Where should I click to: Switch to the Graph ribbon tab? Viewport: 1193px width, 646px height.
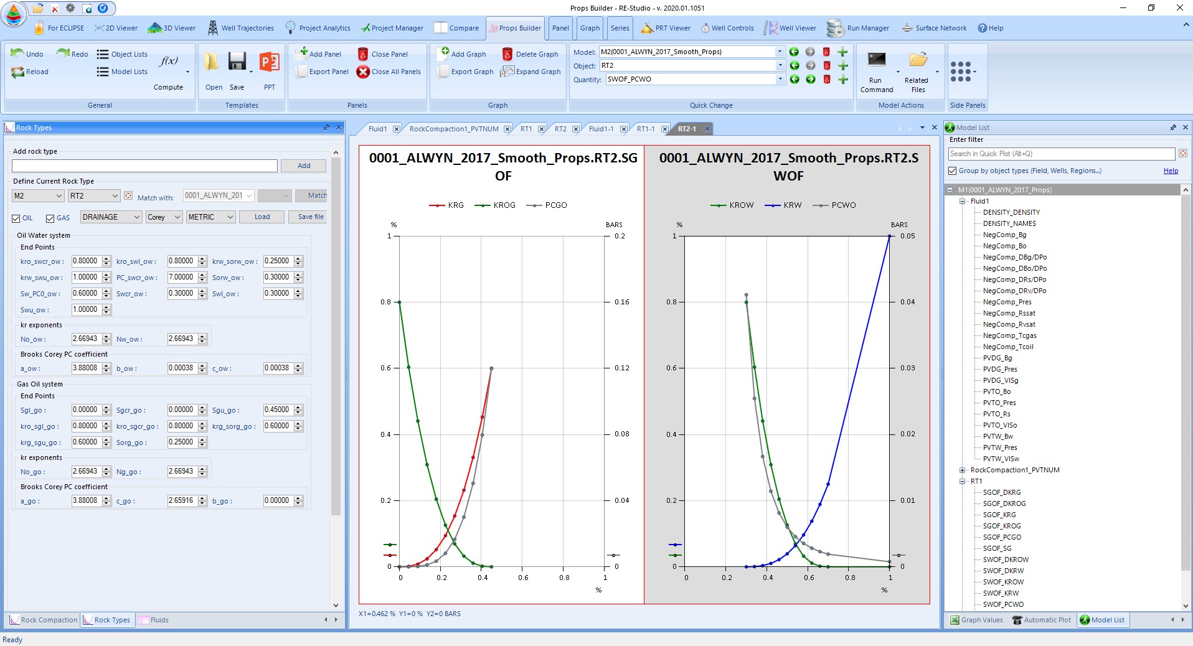590,28
